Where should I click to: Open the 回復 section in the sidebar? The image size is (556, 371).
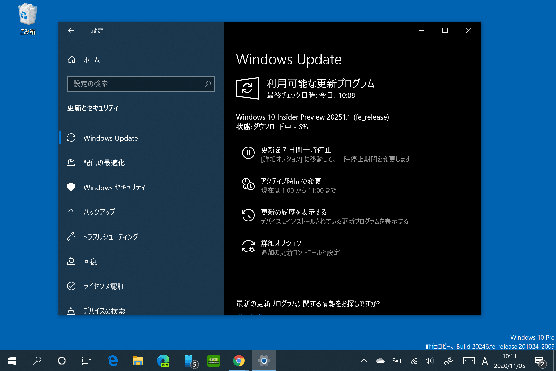coord(90,262)
